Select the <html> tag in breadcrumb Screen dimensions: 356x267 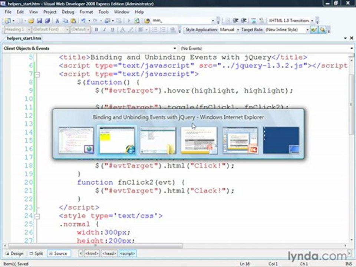click(x=92, y=253)
